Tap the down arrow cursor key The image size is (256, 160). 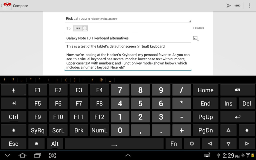point(228,143)
